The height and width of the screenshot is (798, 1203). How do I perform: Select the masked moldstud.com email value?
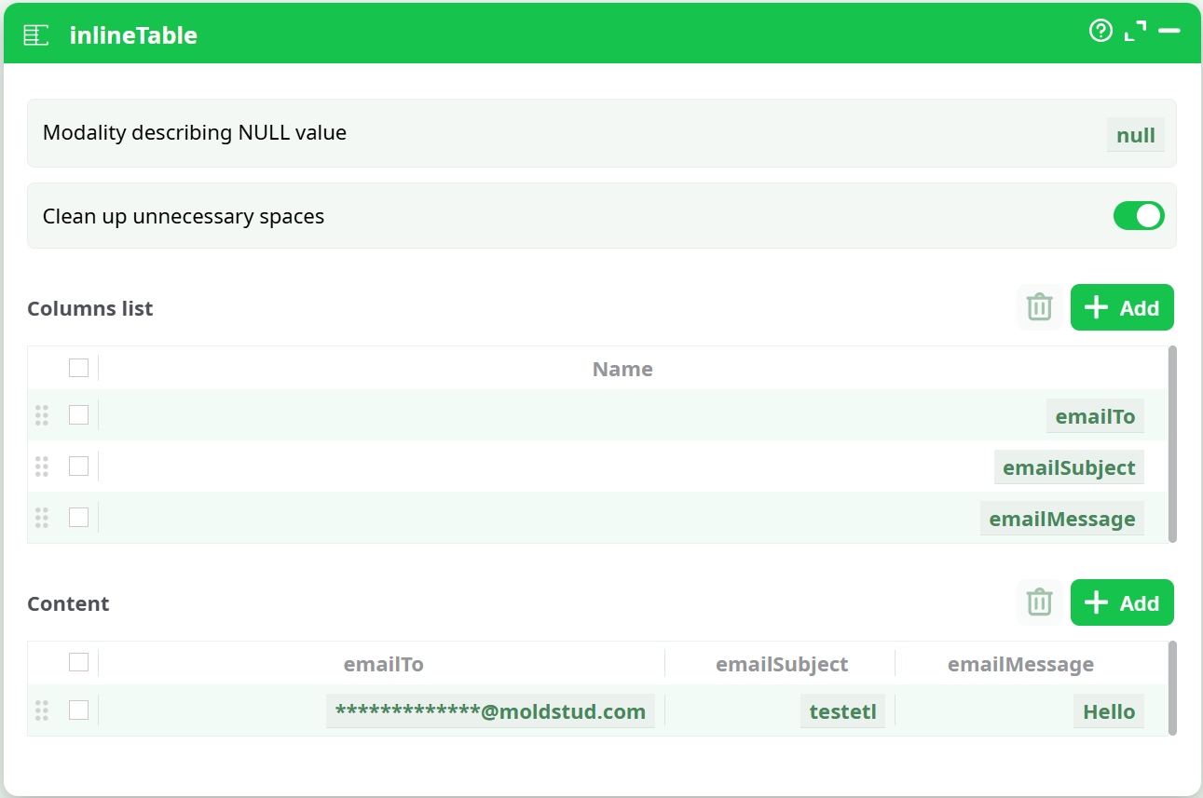(490, 710)
